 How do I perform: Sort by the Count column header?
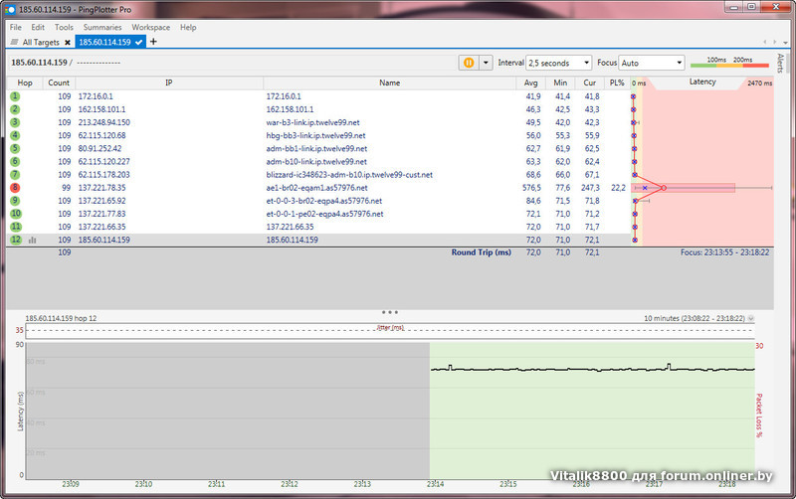[x=59, y=83]
